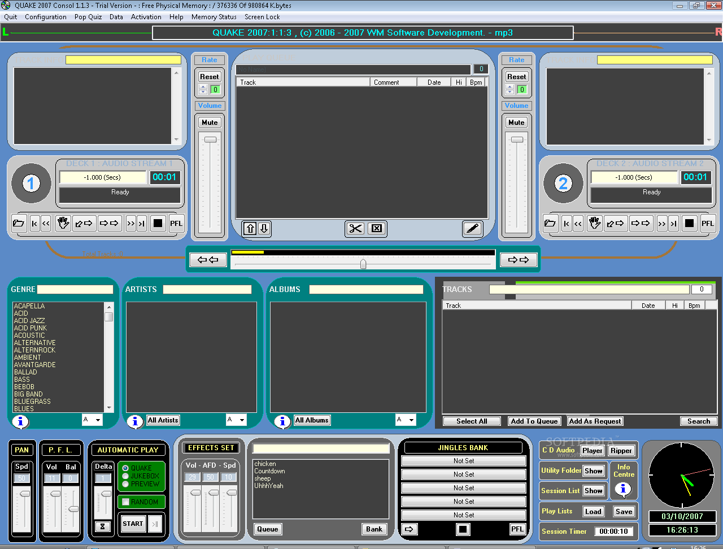Move queue track down with down arrow
The height and width of the screenshot is (549, 723).
point(264,228)
